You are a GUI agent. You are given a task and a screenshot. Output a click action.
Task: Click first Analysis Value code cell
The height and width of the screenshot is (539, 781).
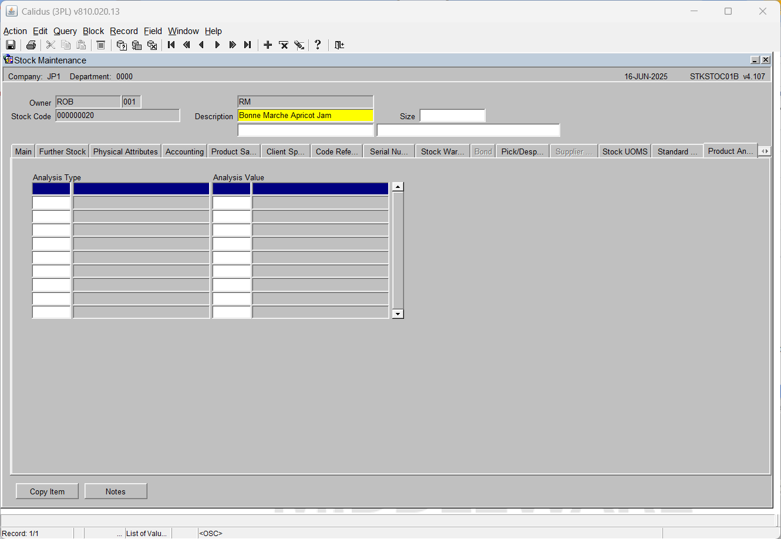pyautogui.click(x=231, y=188)
